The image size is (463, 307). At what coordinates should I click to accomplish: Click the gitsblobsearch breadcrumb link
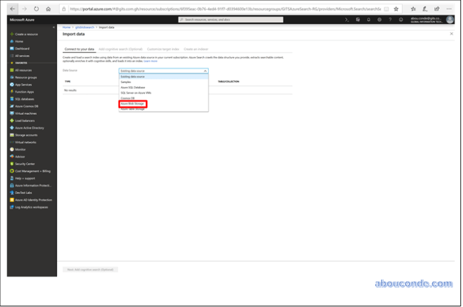coord(85,27)
